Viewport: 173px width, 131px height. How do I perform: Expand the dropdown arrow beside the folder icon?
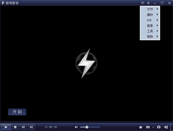[x=153, y=127]
